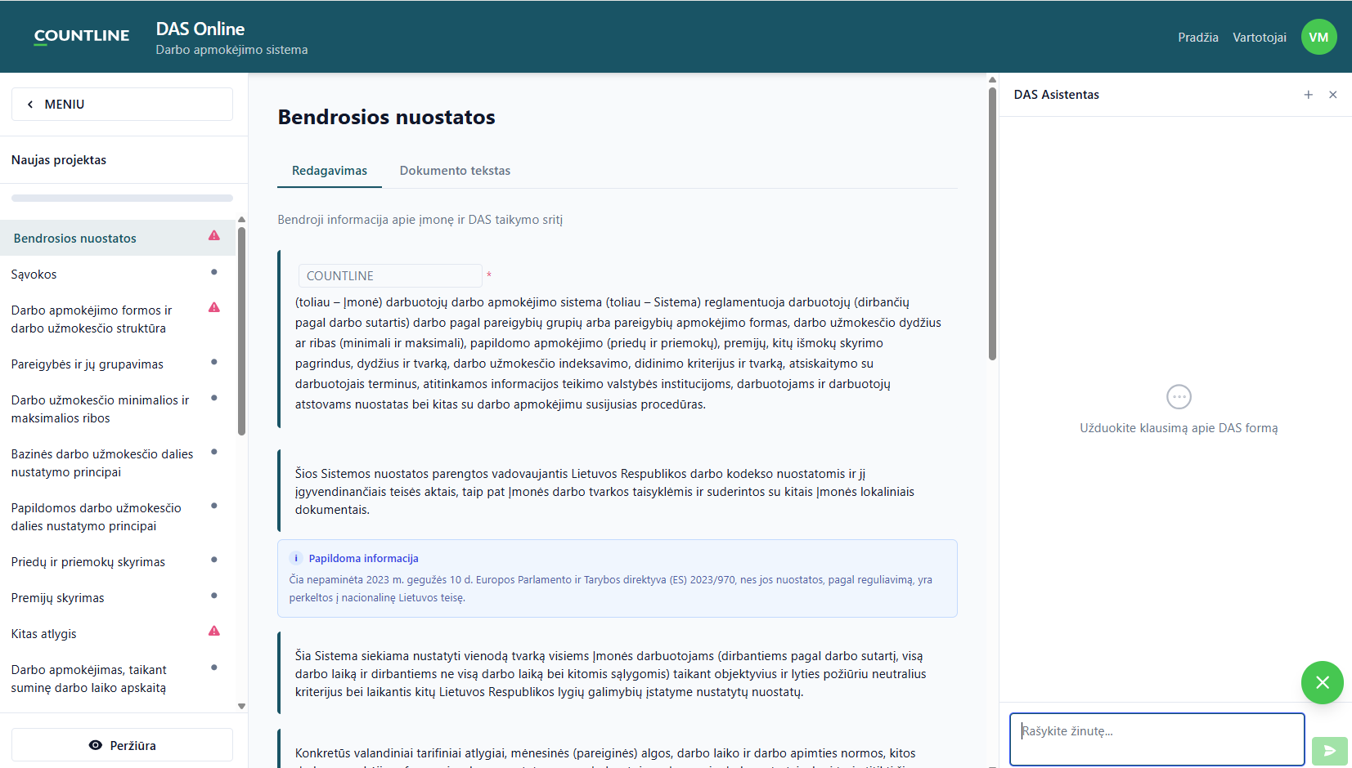Click the green round close chat button
The height and width of the screenshot is (768, 1352).
tap(1323, 682)
